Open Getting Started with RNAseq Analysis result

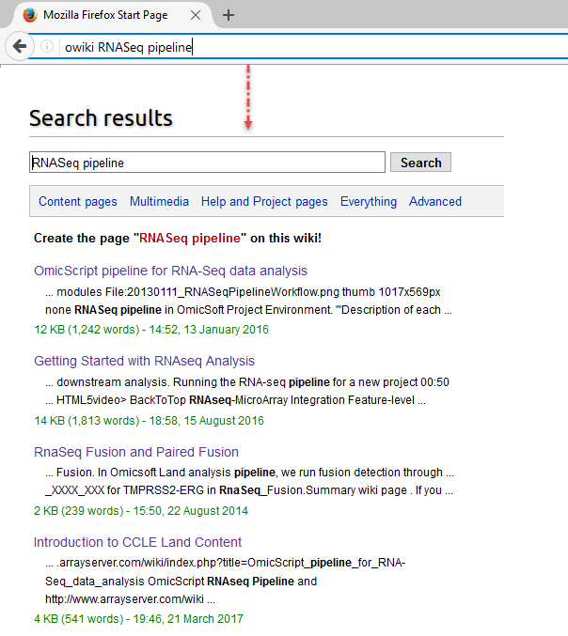coord(144,361)
